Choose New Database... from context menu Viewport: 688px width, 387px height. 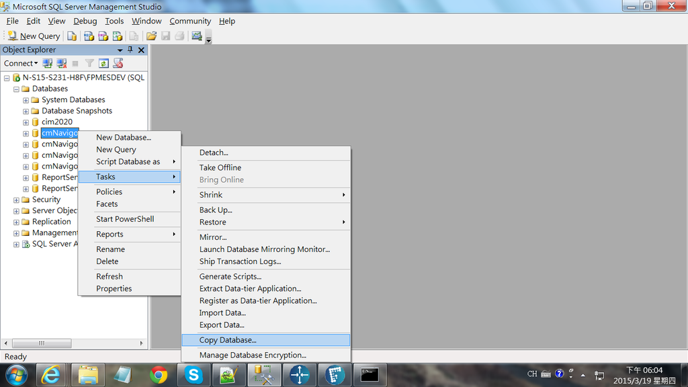(x=130, y=137)
